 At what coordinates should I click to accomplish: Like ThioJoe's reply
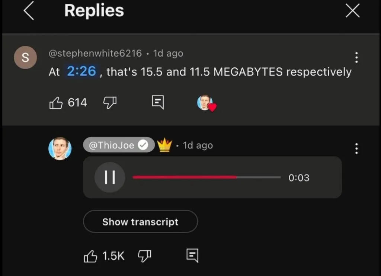(x=90, y=256)
